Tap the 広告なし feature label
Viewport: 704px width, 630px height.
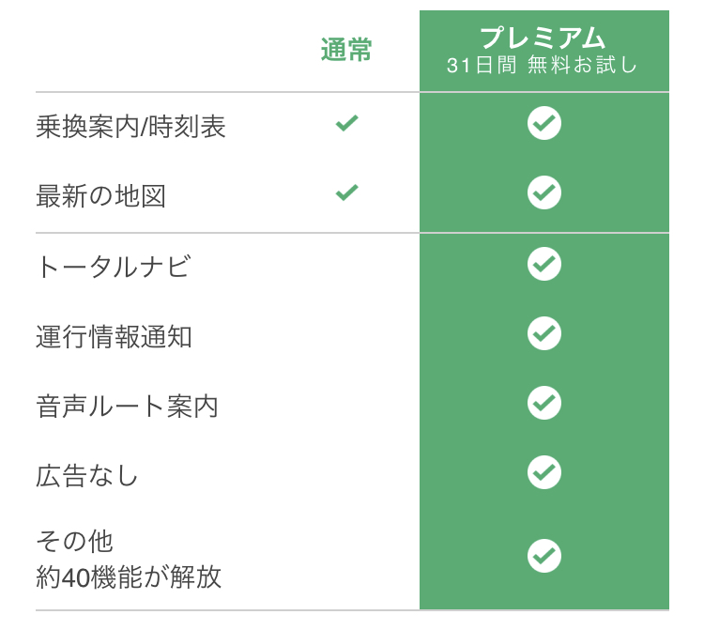87,476
